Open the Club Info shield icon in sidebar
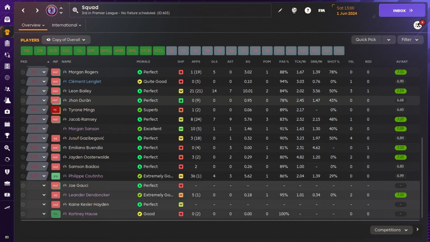 (7, 172)
